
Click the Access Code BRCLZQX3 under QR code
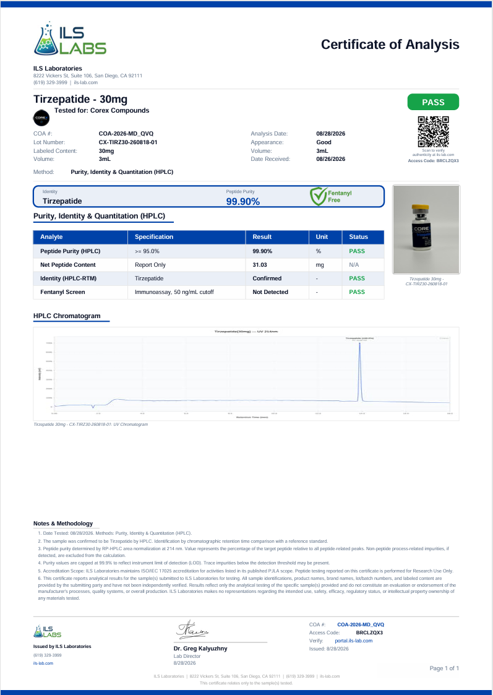(x=433, y=160)
